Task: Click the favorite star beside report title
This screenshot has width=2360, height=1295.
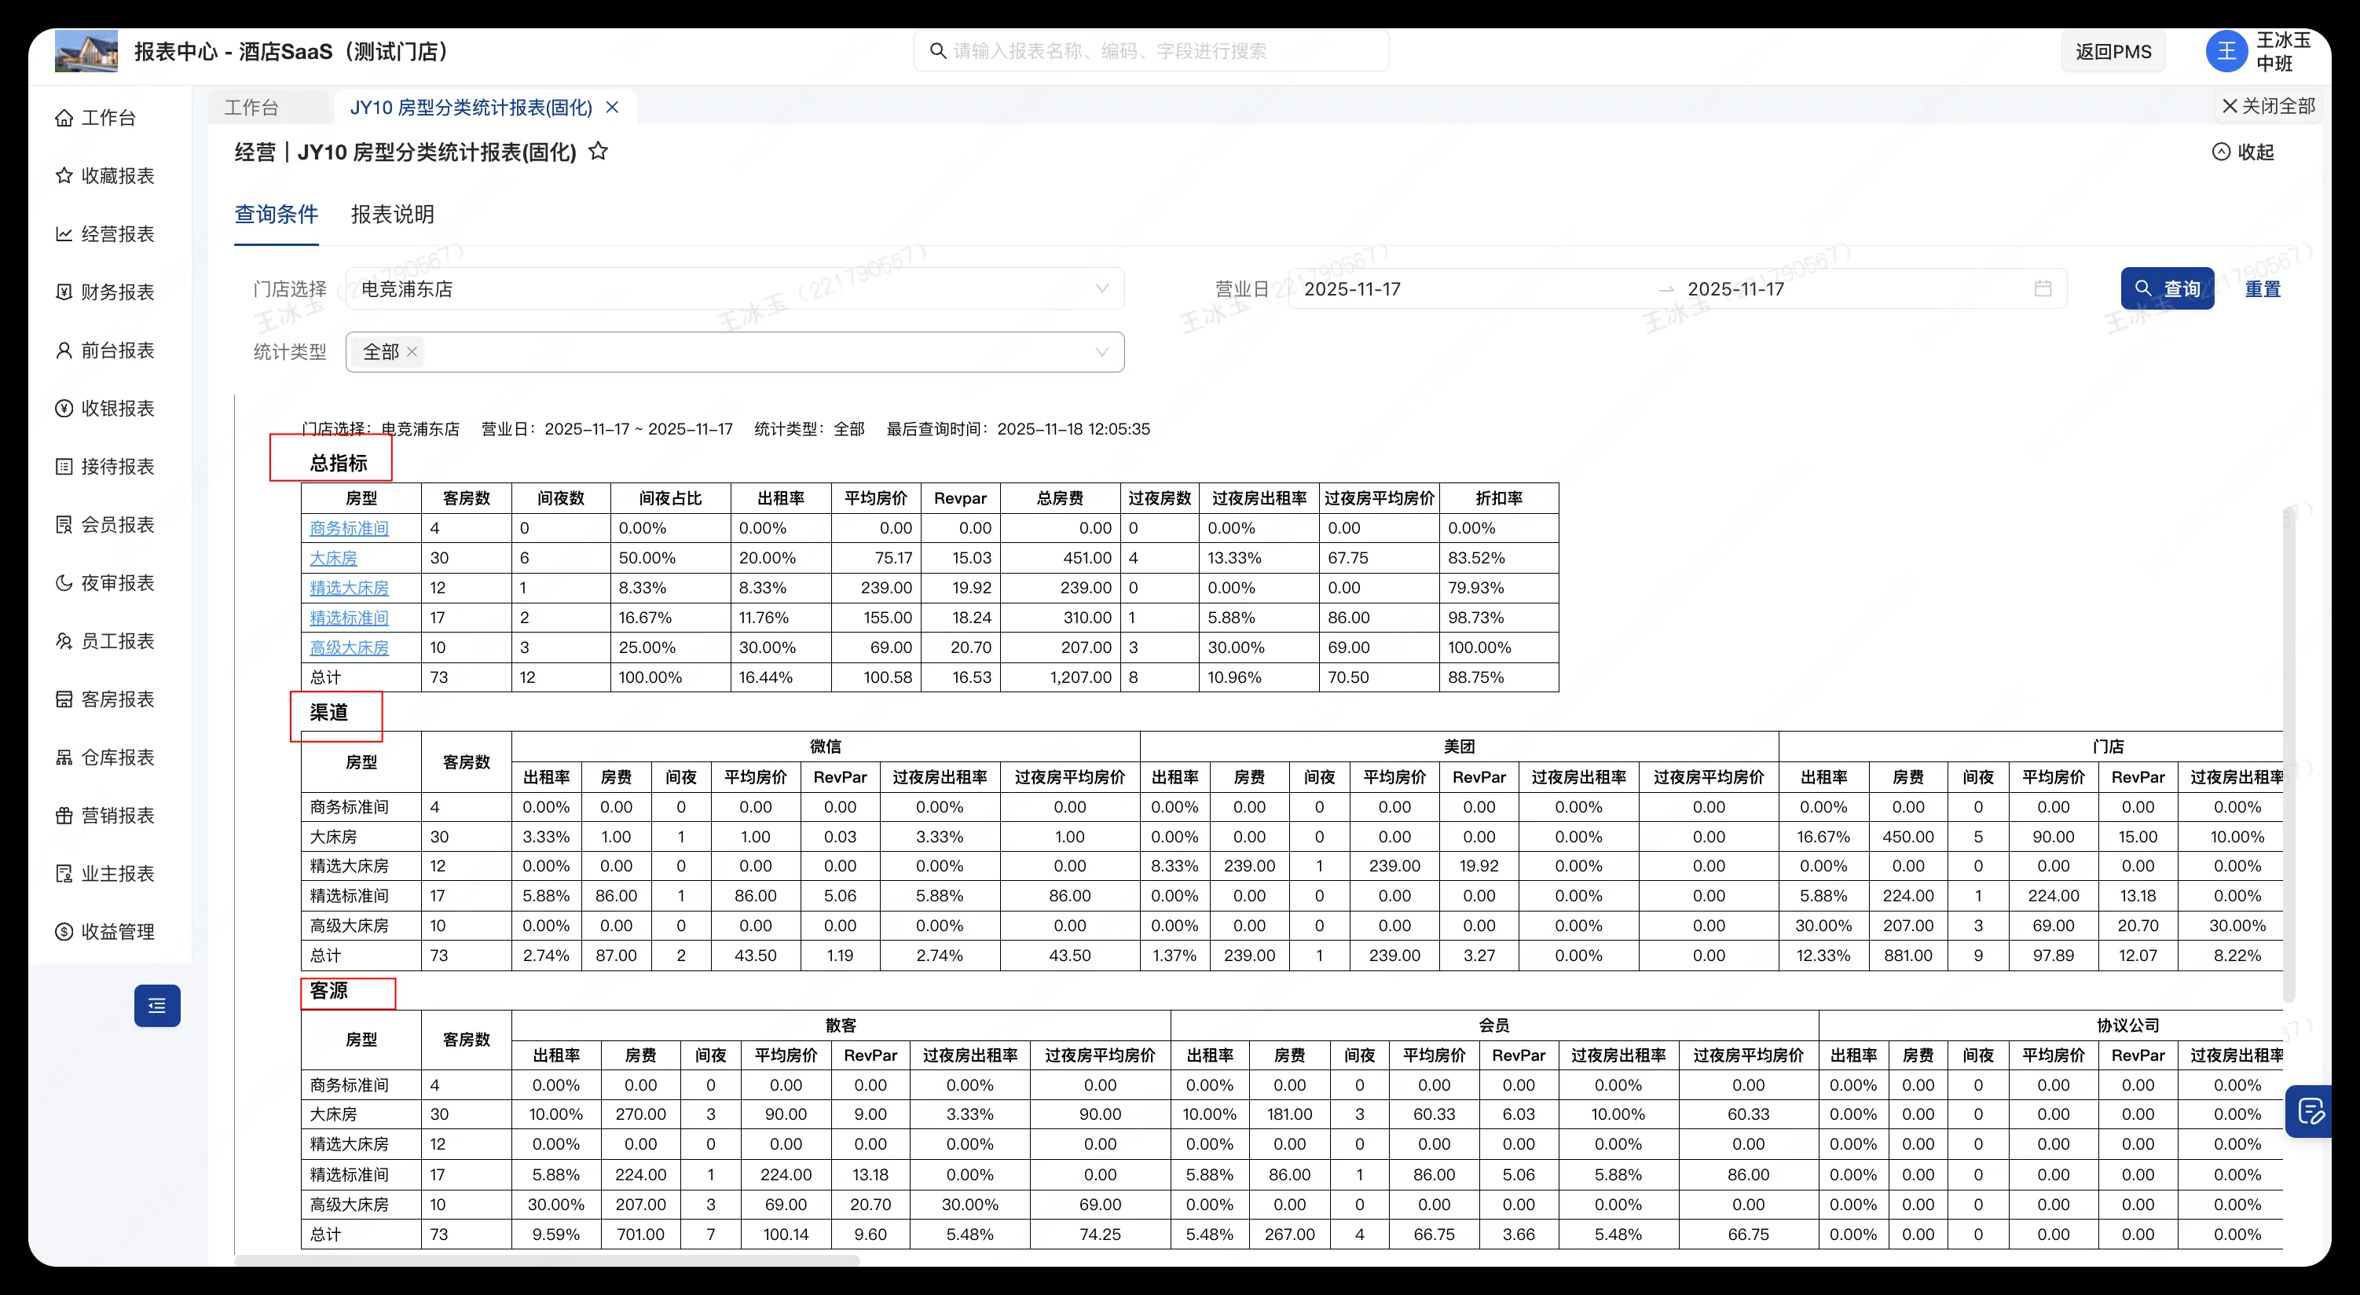Action: coord(598,151)
